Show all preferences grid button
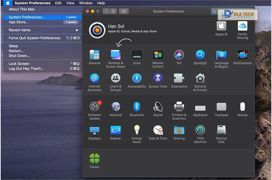This screenshot has height=180, width=272. pyautogui.click(x=124, y=11)
